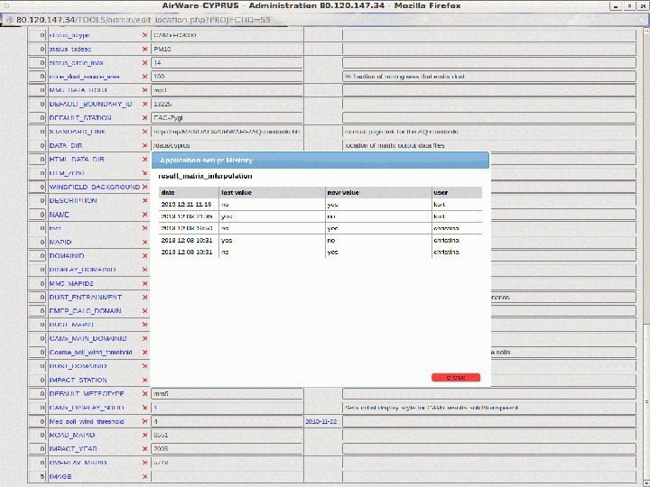The image size is (650, 487).
Task: Open the ROAD_MAPID parameter link
Action: [72, 436]
